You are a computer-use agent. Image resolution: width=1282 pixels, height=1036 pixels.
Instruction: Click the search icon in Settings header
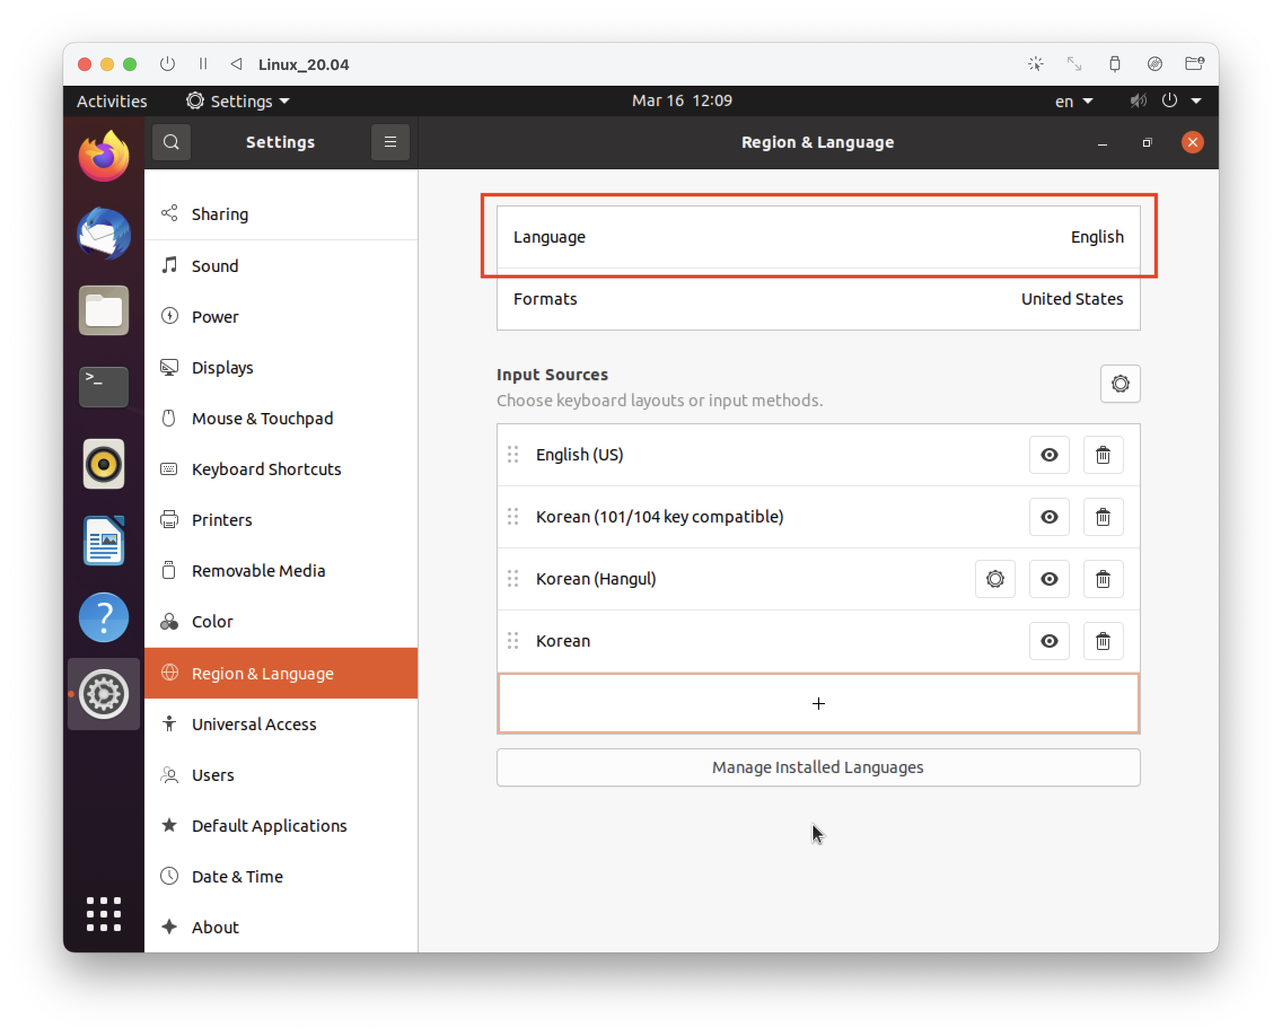[x=172, y=142]
